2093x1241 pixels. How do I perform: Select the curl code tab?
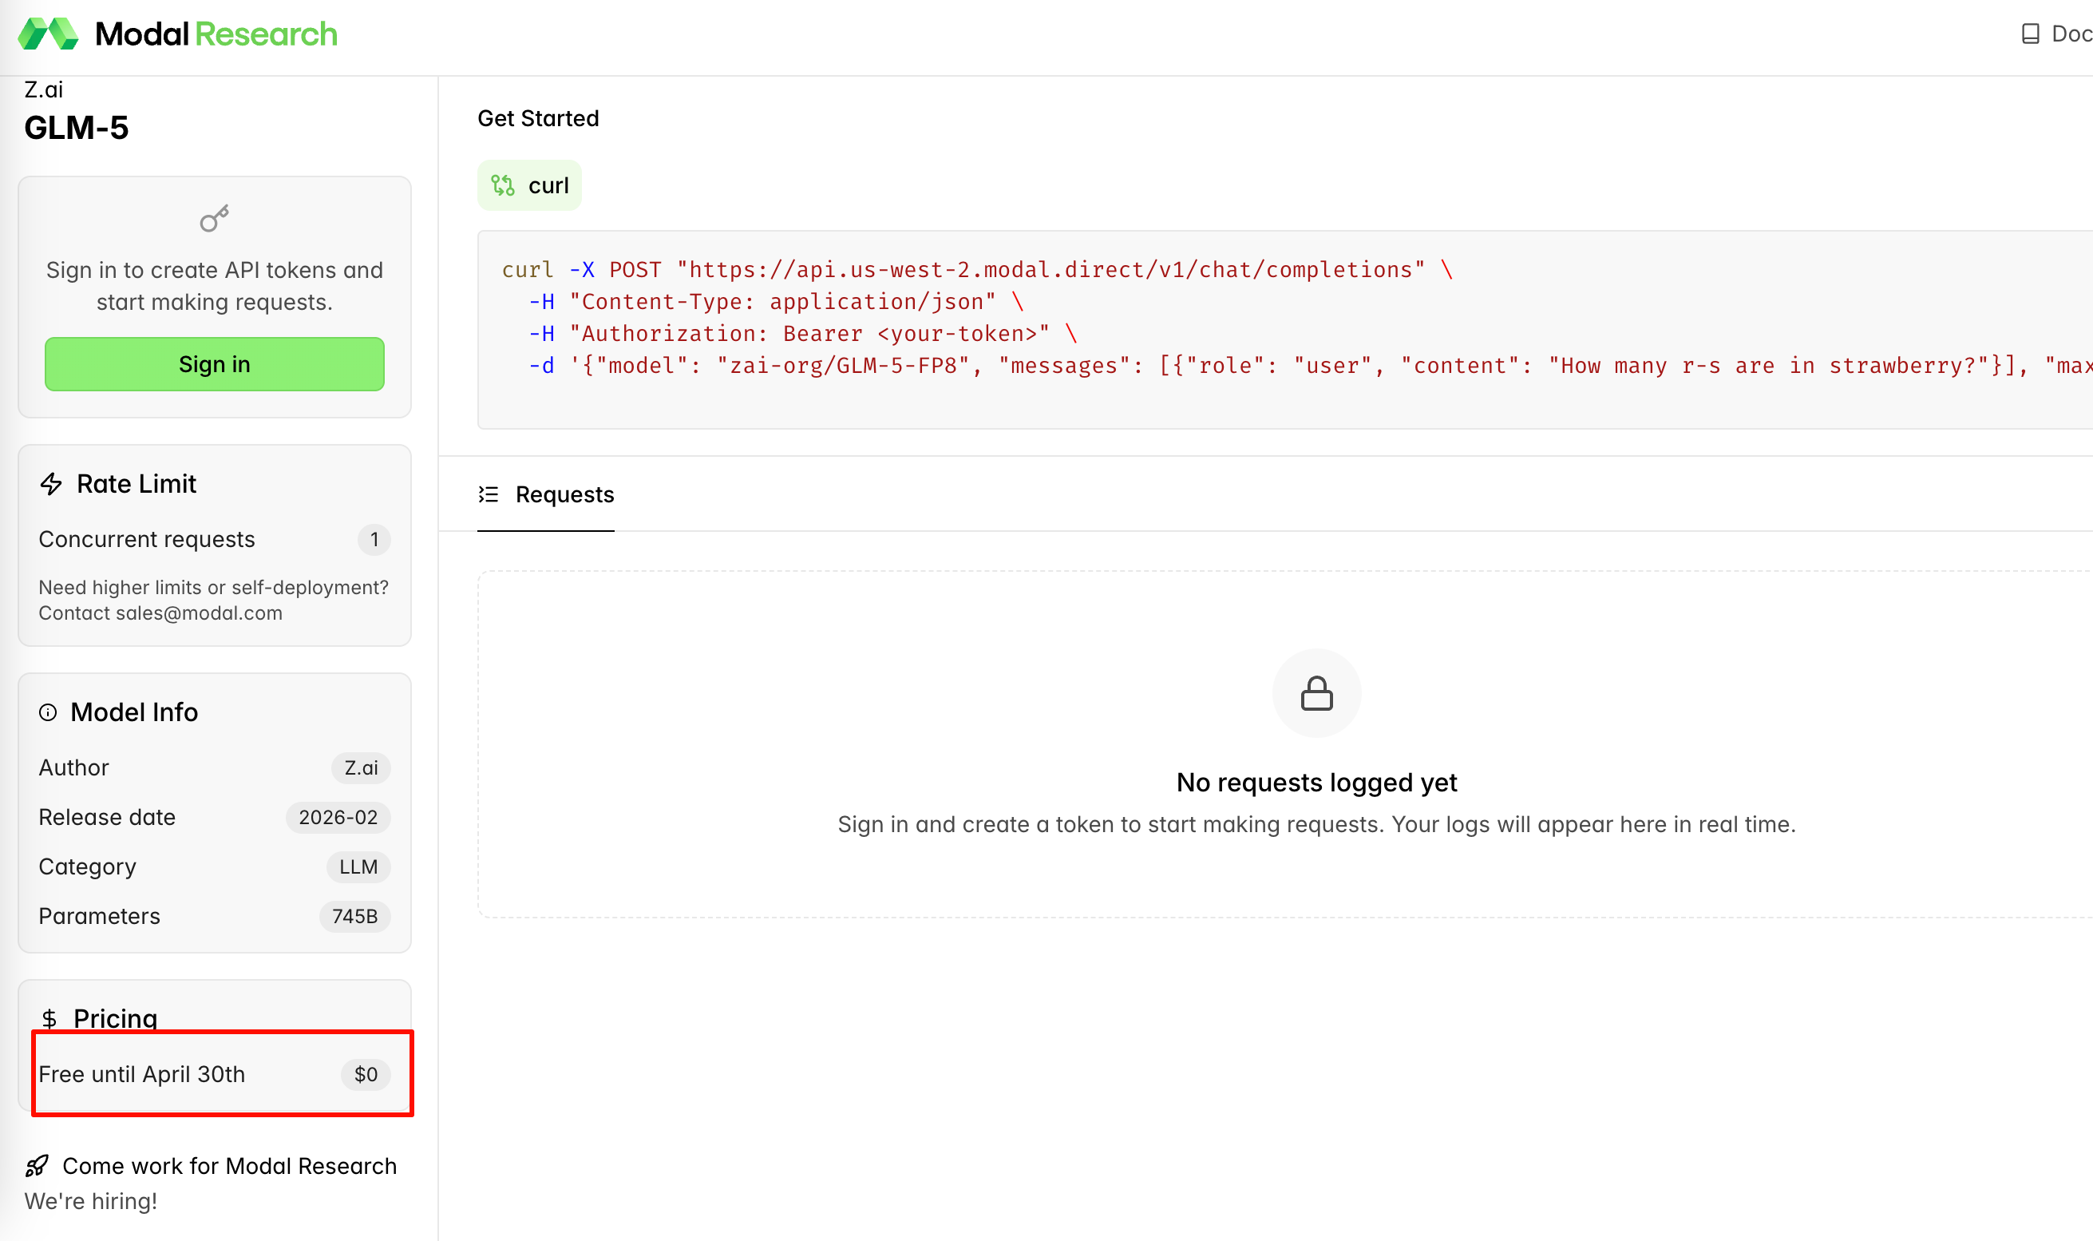point(530,185)
